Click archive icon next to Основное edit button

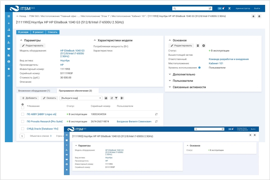[x=198, y=46]
